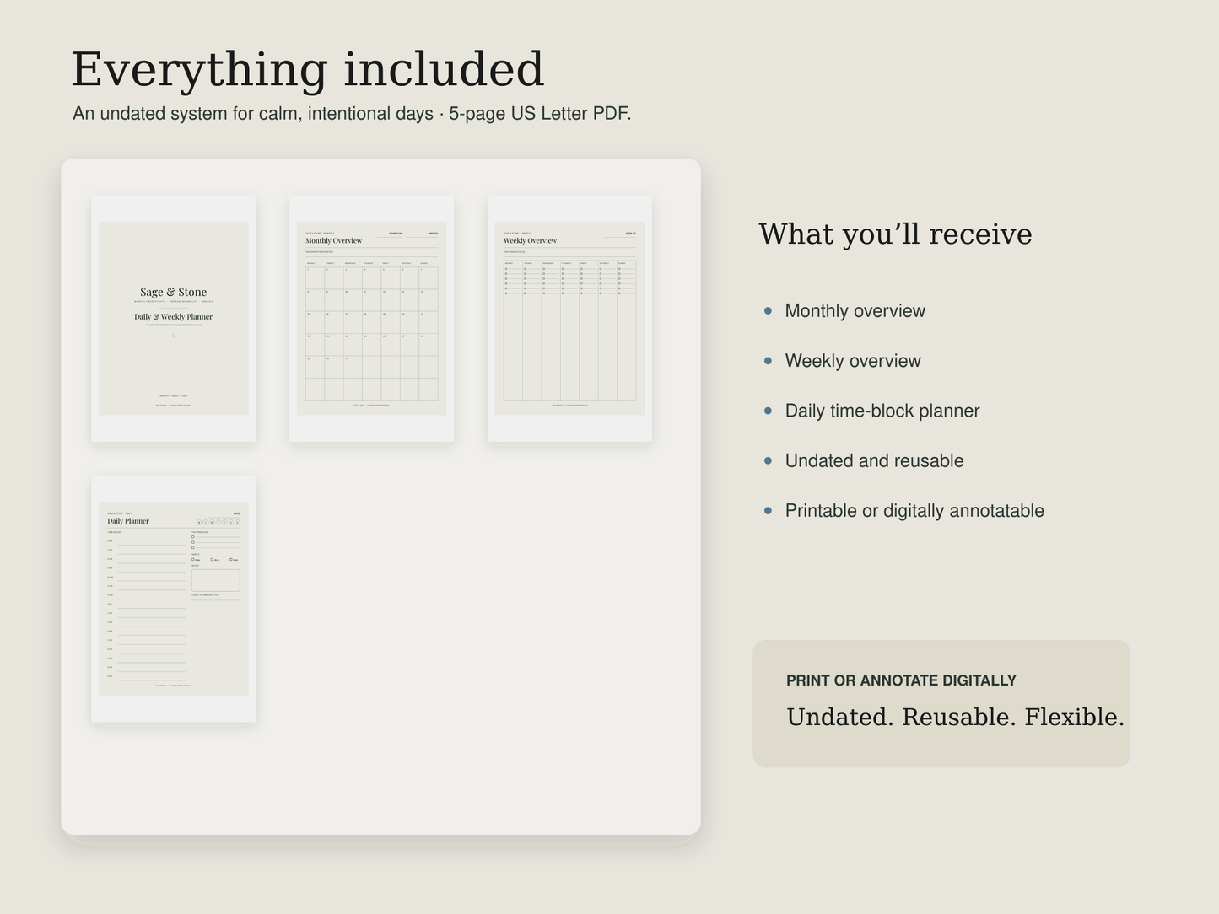This screenshot has height=914, width=1219.
Task: Click the 'PRINT OR ANNOTATE DIGITALLY' label
Action: [x=901, y=680]
